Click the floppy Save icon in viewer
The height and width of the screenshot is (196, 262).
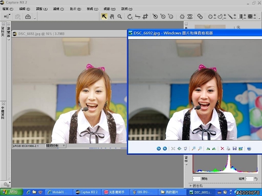click(x=235, y=149)
